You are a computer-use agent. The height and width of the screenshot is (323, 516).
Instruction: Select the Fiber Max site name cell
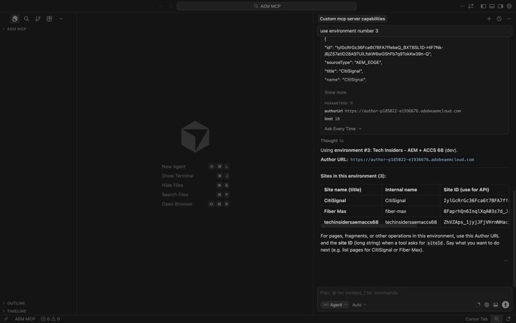pyautogui.click(x=335, y=211)
